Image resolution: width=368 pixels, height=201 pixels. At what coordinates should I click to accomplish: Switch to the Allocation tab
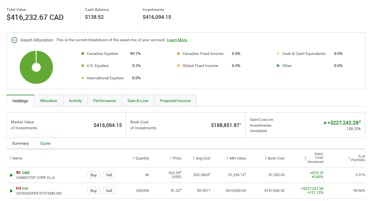tap(48, 101)
